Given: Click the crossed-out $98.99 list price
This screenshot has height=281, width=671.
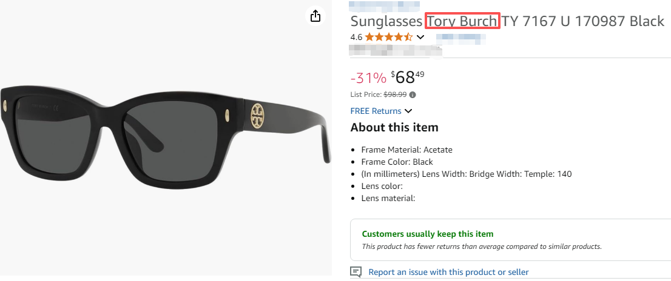Looking at the screenshot, I should [395, 94].
